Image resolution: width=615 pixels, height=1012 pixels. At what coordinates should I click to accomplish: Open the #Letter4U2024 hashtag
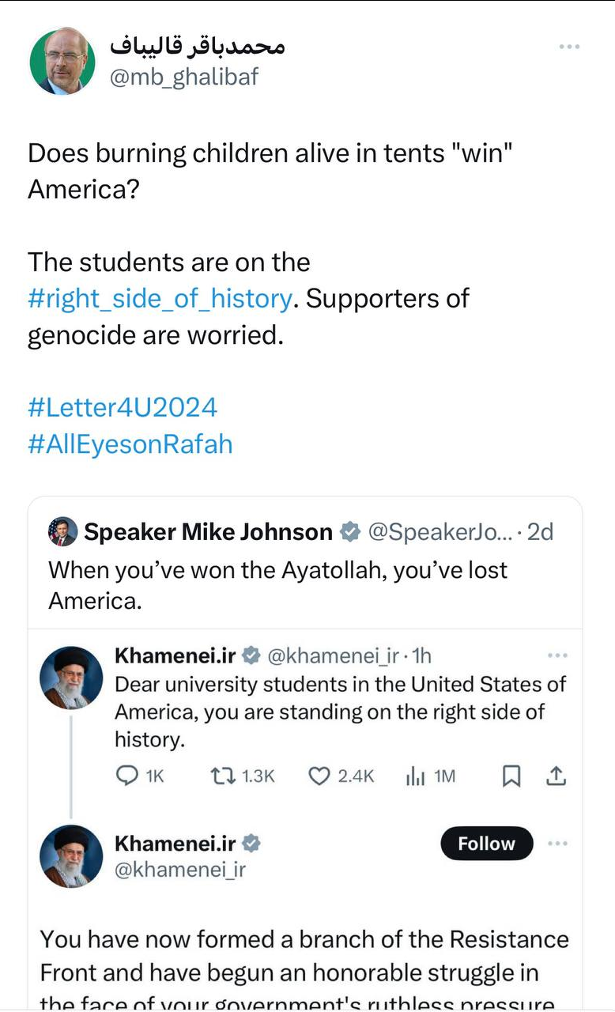123,407
